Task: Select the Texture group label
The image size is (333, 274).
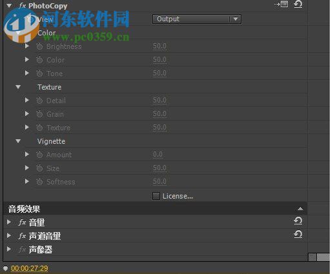Action: pyautogui.click(x=50, y=87)
